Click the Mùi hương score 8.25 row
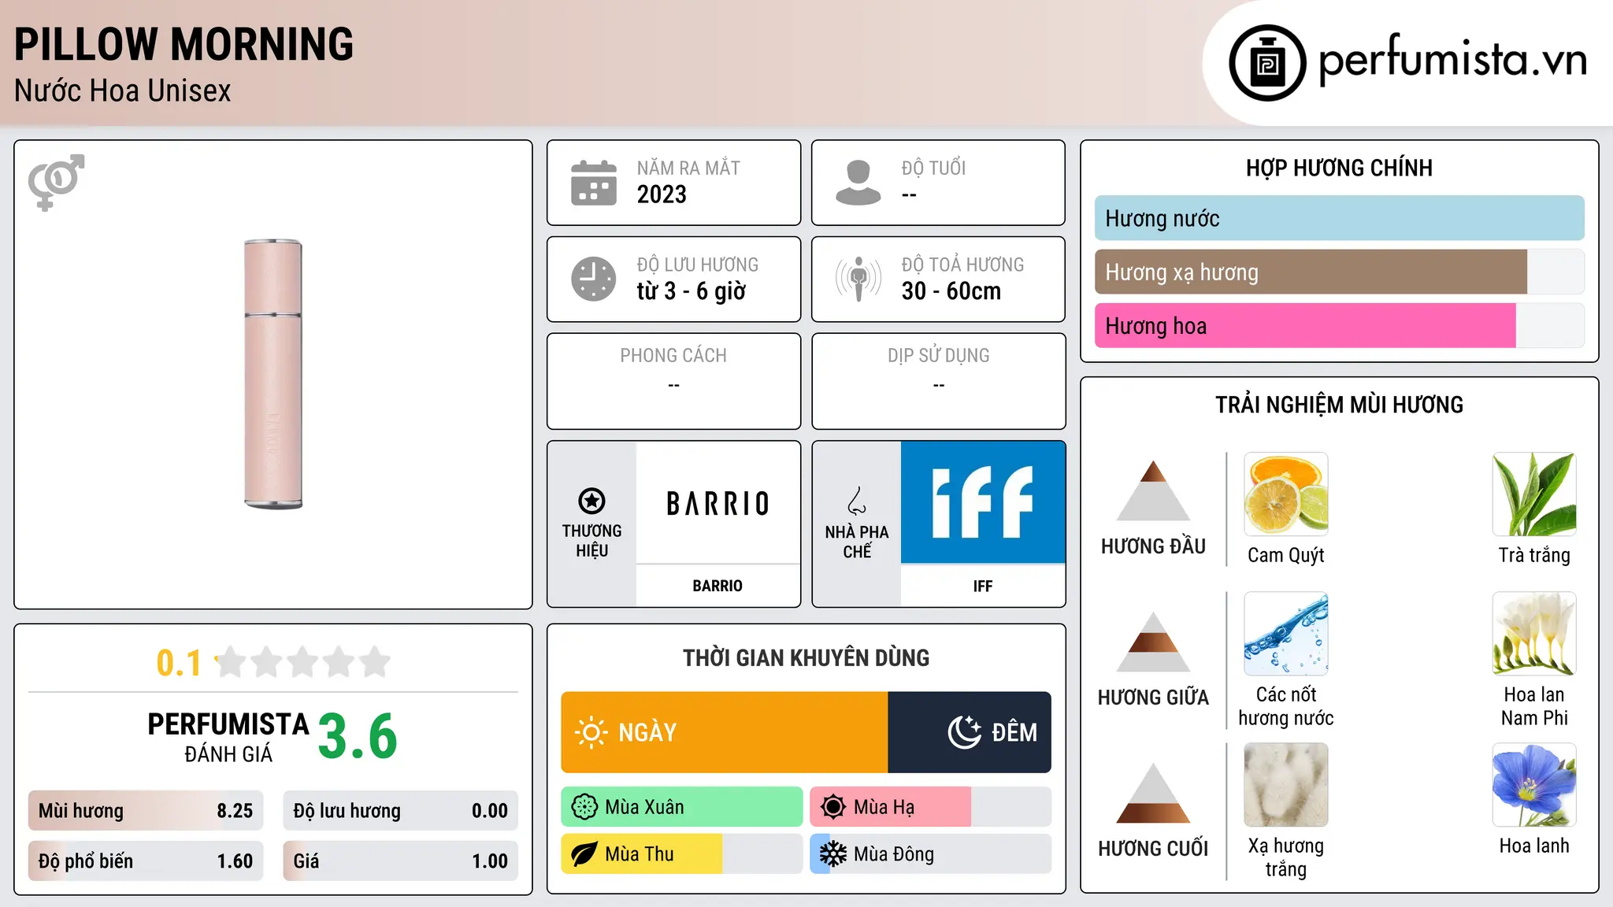 146,811
